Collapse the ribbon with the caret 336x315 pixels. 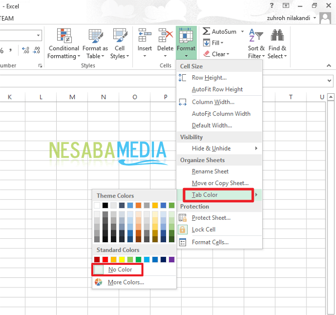[x=329, y=66]
